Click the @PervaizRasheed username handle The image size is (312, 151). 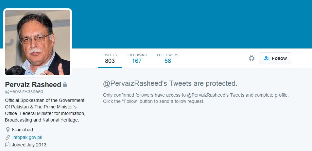[x=24, y=92]
